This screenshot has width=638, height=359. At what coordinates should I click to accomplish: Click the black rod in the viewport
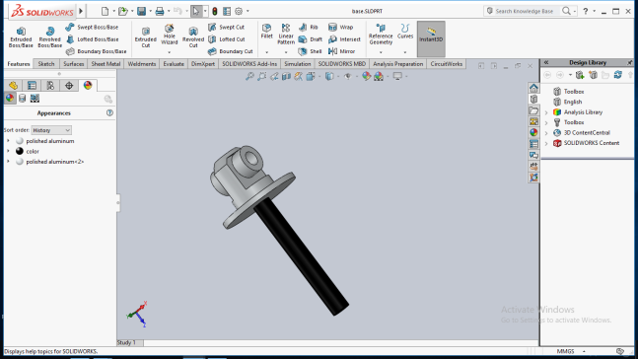301,256
